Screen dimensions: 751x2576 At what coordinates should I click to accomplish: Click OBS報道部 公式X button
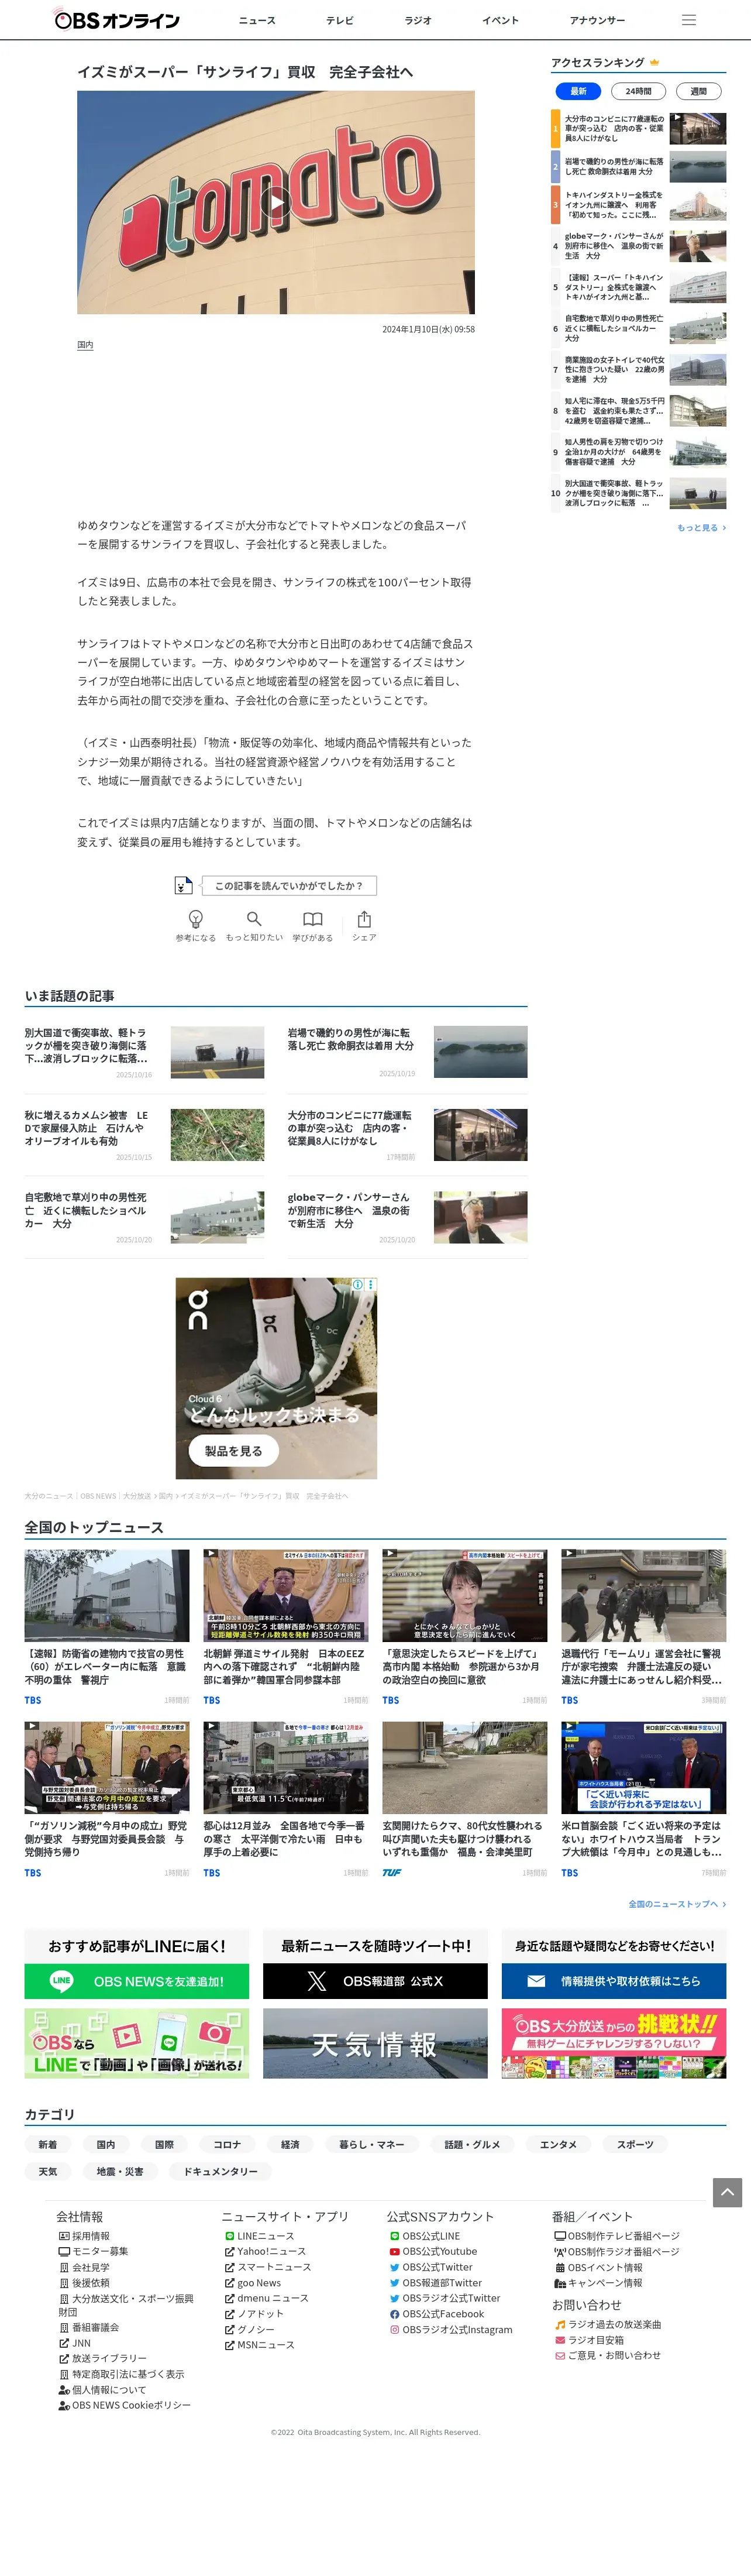tap(375, 1981)
